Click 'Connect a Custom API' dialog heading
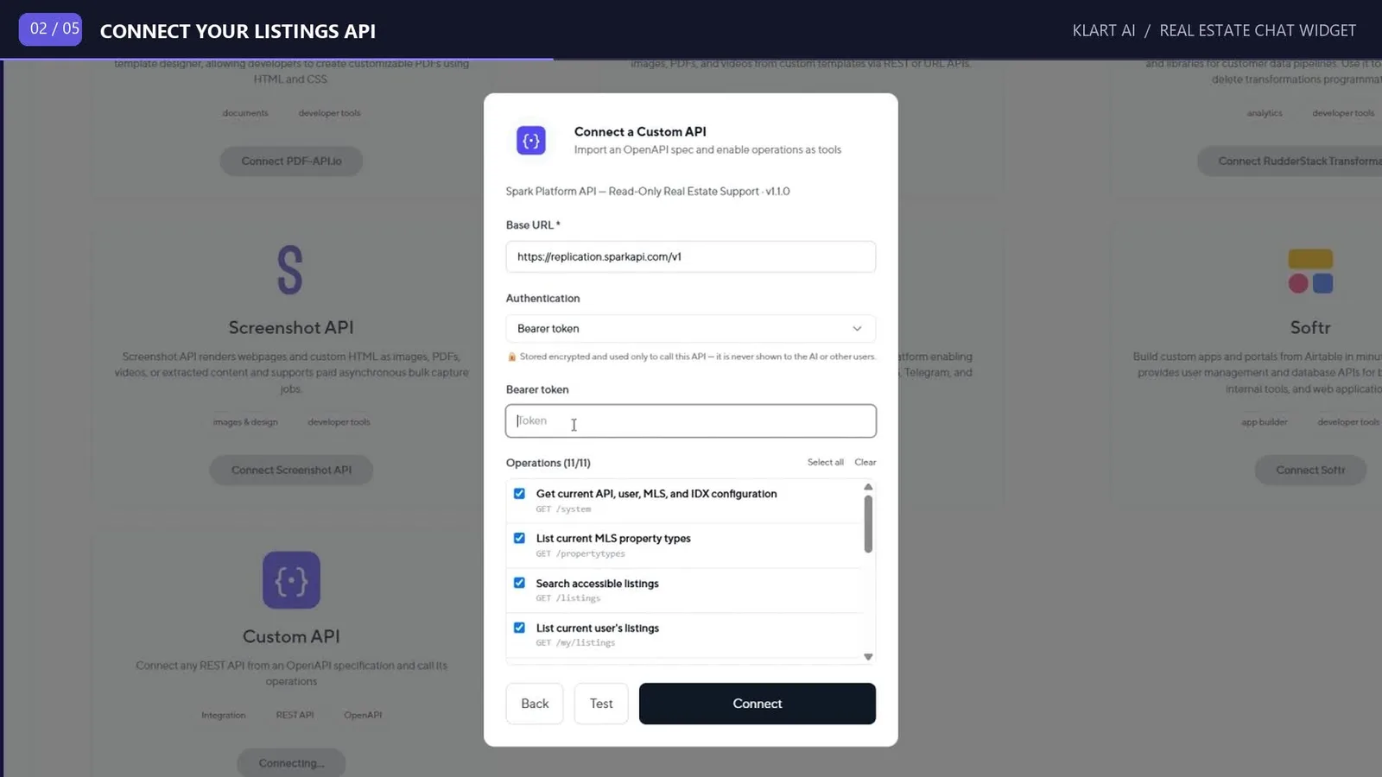 tap(640, 132)
